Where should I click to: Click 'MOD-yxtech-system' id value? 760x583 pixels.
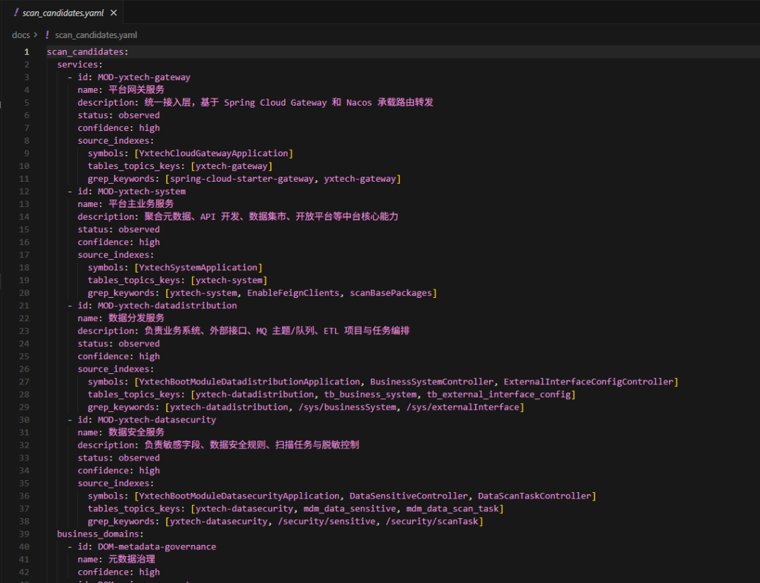141,192
